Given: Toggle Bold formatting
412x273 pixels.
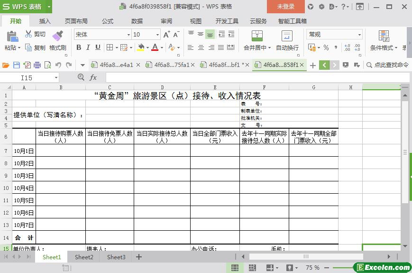Looking at the screenshot, I should [79, 47].
